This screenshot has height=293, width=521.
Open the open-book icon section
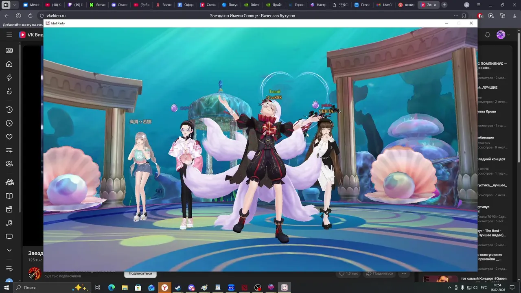tap(9, 196)
